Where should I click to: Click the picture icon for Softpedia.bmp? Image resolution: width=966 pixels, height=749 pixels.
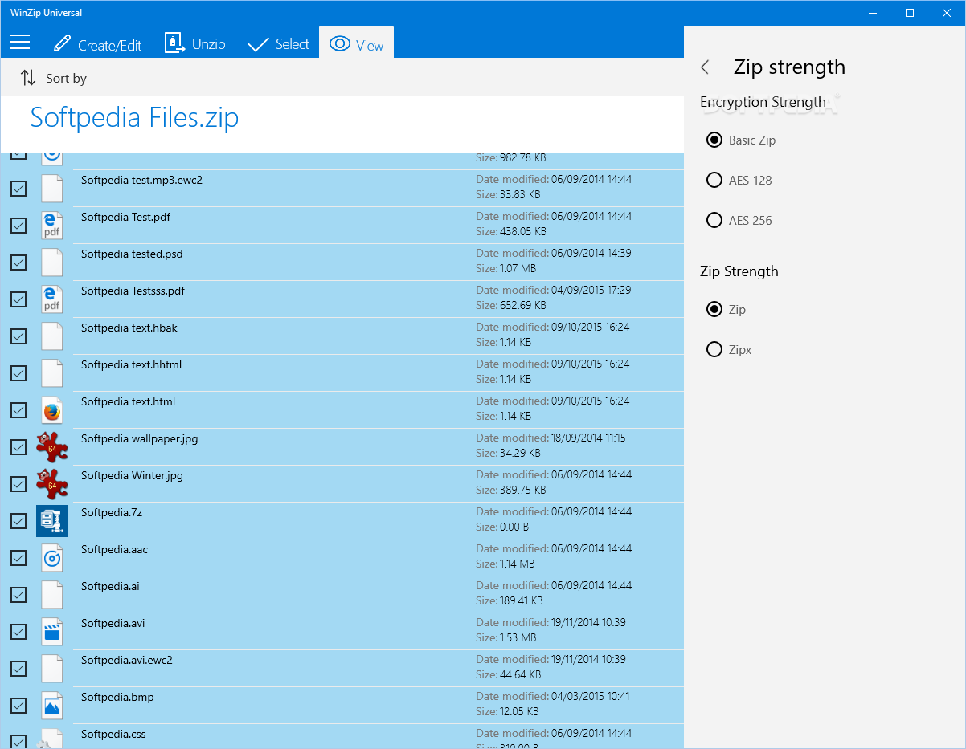tap(52, 706)
